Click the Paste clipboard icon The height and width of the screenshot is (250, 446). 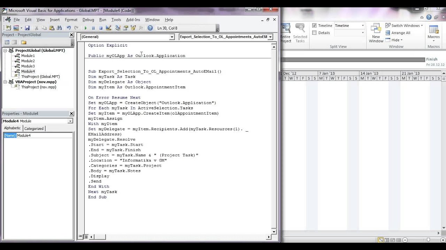[52, 28]
